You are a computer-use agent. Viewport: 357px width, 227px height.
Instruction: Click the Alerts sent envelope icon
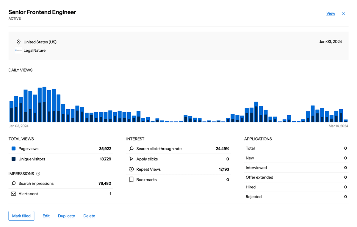13,194
